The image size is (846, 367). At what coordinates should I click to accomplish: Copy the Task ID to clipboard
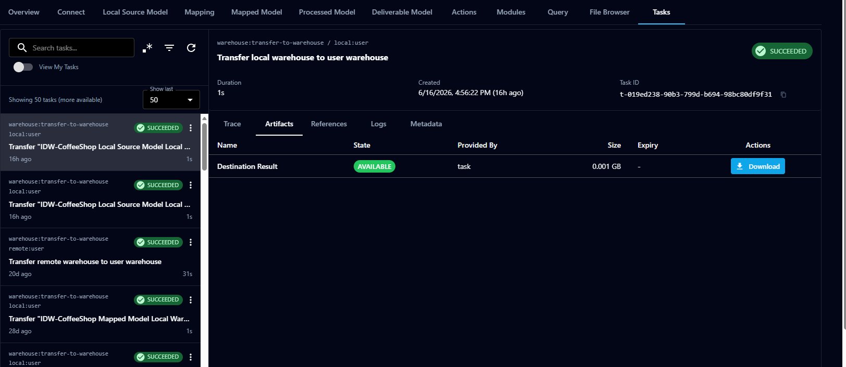click(783, 95)
